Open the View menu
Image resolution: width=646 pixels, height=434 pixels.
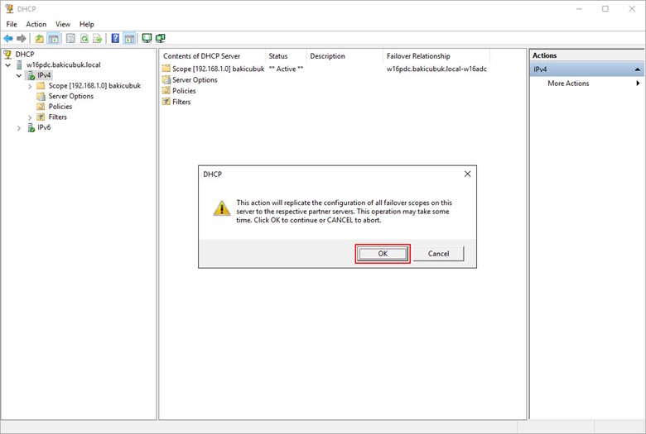(x=63, y=24)
